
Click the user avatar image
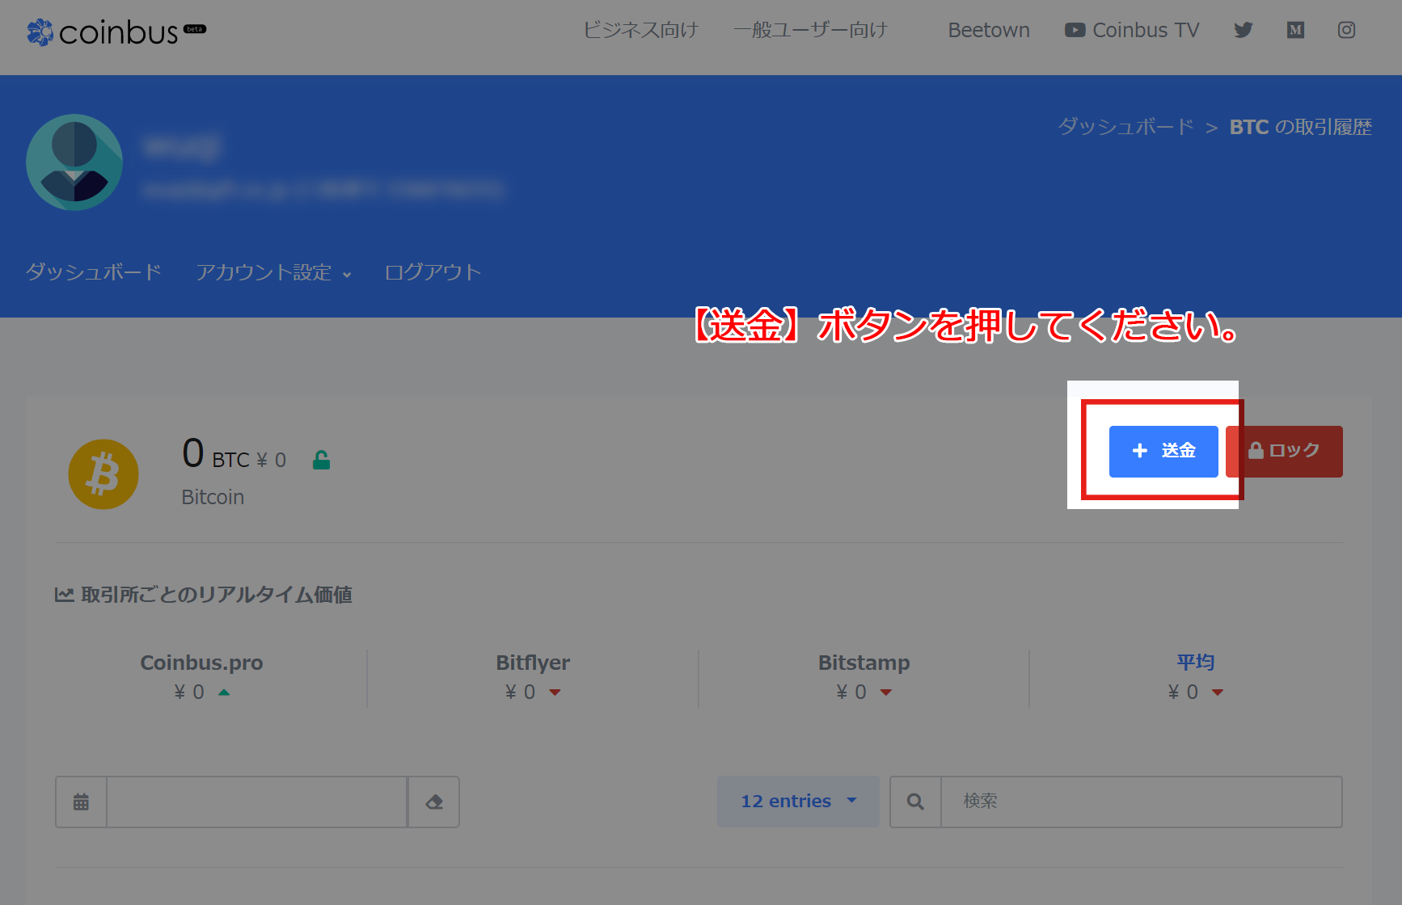74,162
